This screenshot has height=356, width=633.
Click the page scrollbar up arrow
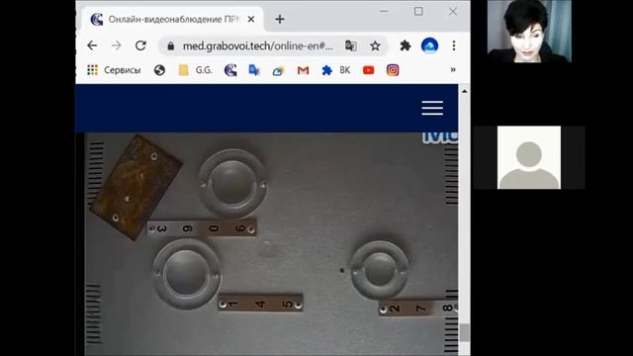pyautogui.click(x=464, y=91)
